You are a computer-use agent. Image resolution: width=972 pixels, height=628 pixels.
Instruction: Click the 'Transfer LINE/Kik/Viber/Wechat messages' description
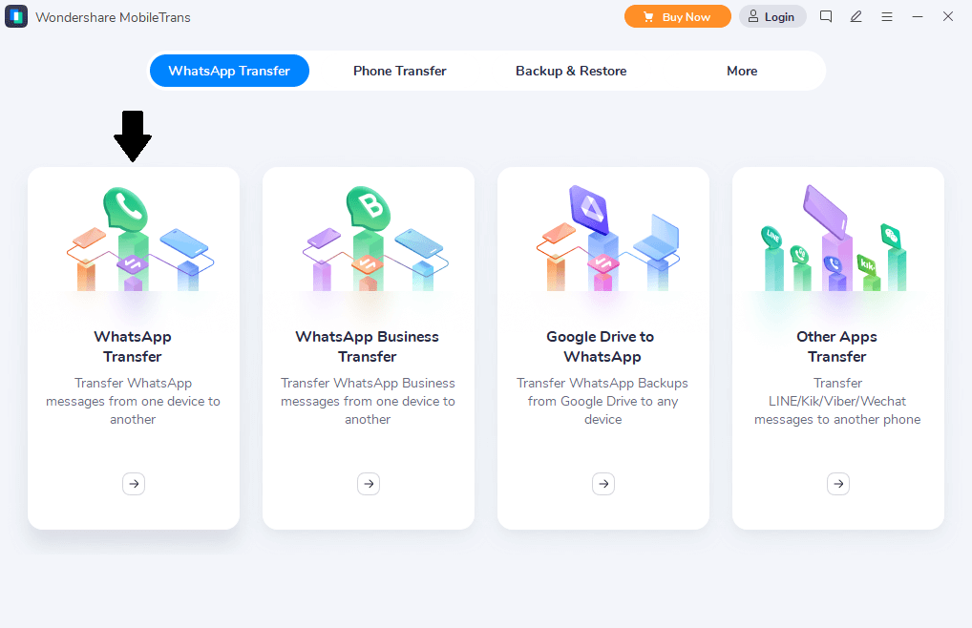(x=837, y=401)
